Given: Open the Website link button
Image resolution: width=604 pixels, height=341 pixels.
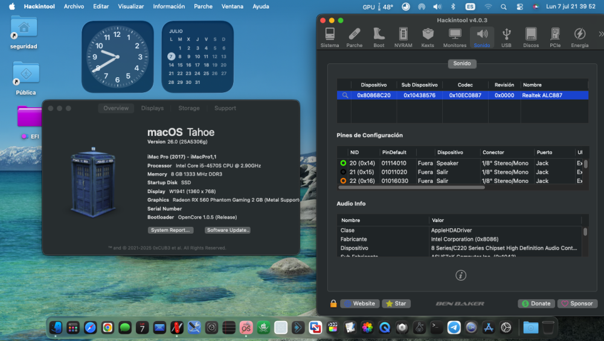Looking at the screenshot, I should click(360, 304).
